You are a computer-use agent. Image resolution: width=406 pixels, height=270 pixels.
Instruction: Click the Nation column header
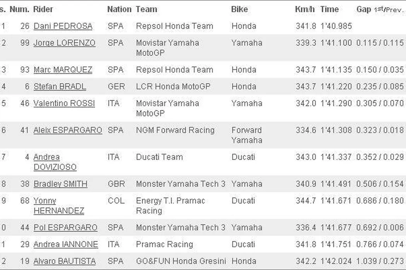click(119, 9)
